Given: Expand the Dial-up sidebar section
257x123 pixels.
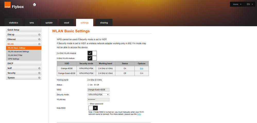Looking at the screenshot, I should coord(24,34).
